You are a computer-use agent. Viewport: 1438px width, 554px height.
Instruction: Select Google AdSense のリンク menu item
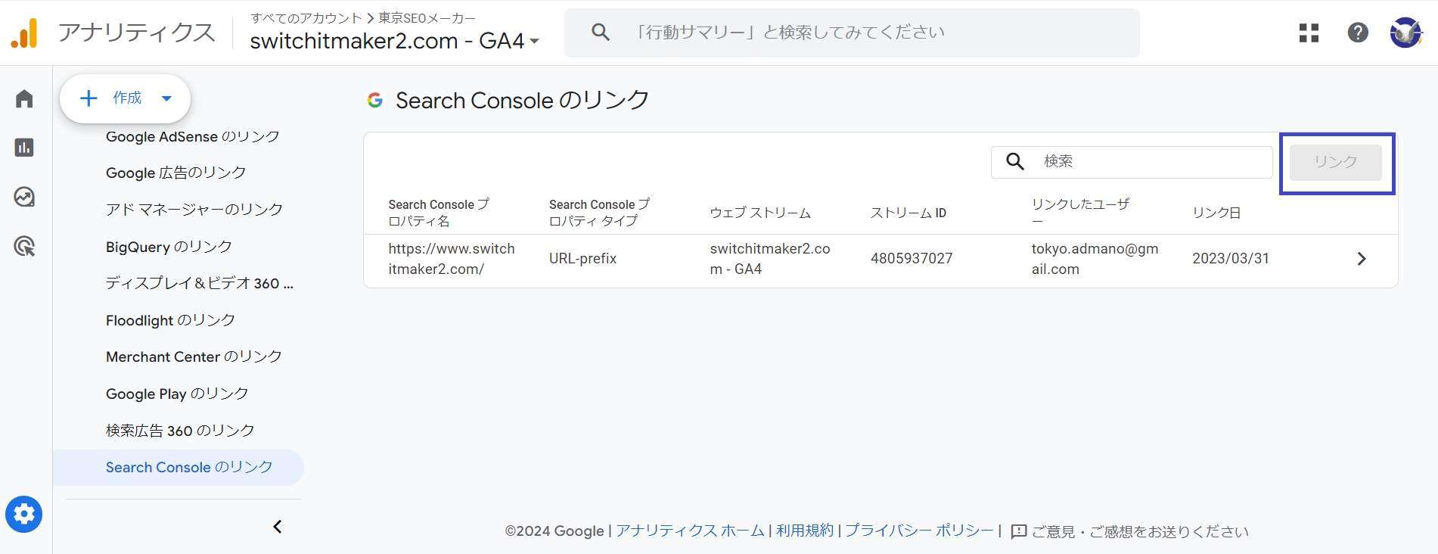[193, 136]
